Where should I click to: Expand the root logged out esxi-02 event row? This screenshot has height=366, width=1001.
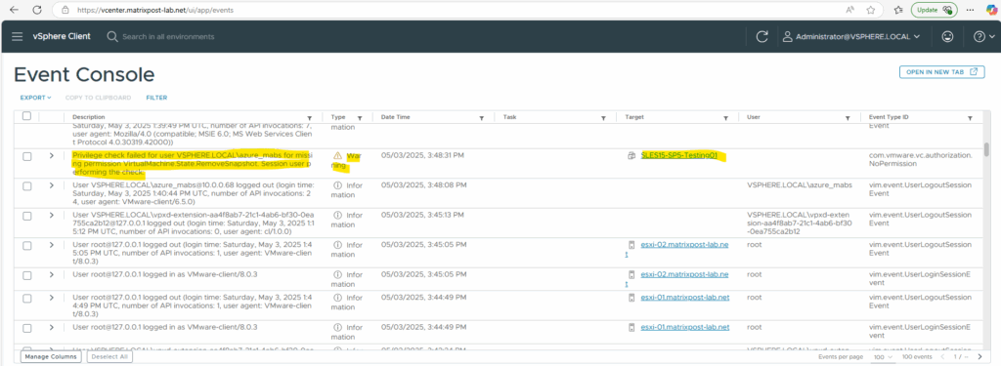click(52, 245)
